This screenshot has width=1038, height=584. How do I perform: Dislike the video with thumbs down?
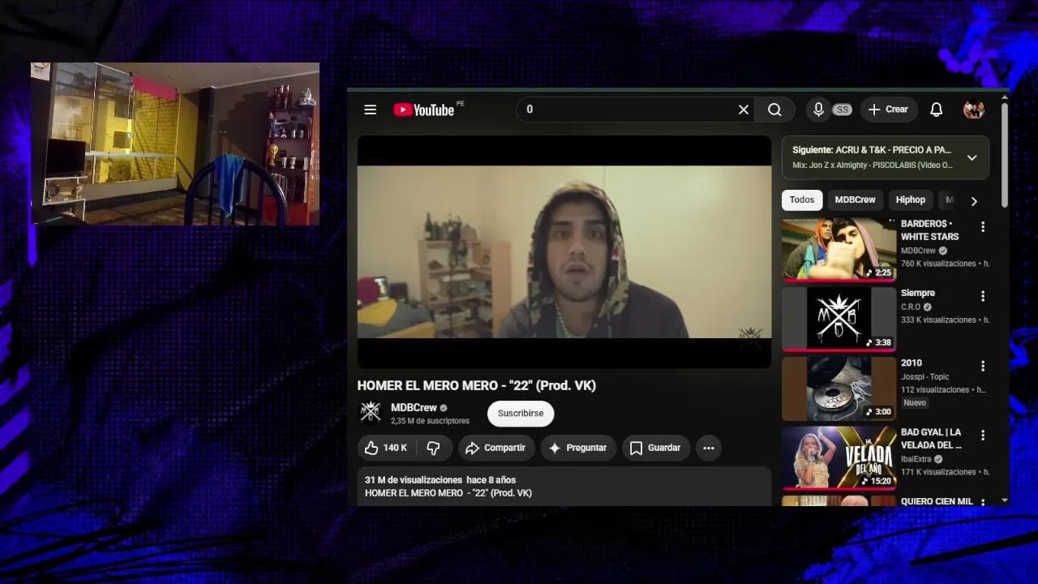click(x=433, y=448)
